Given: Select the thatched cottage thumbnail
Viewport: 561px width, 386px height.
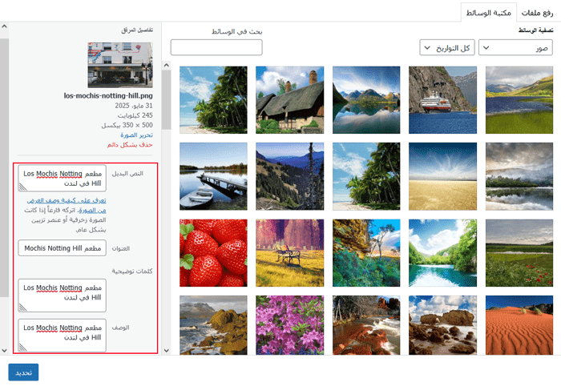Looking at the screenshot, I should [x=290, y=100].
